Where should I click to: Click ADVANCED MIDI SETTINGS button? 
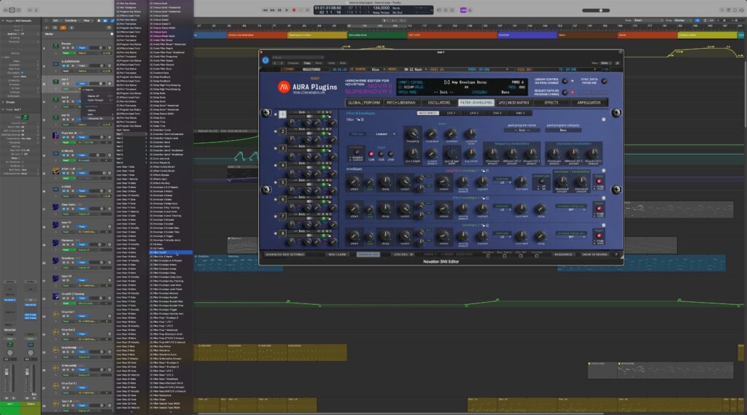(285, 255)
